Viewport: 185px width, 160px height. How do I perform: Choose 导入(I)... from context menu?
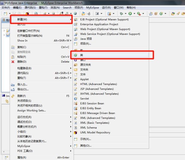[41, 85]
